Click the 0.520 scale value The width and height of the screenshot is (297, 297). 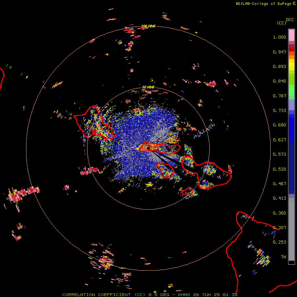(x=280, y=169)
